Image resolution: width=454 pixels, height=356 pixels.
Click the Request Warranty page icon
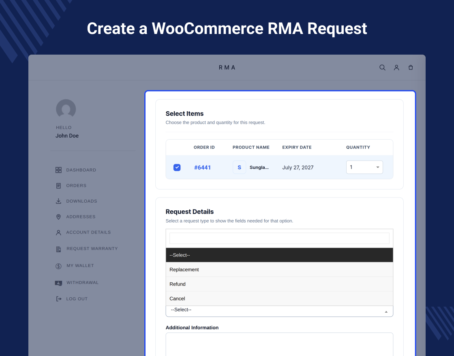[x=58, y=249]
